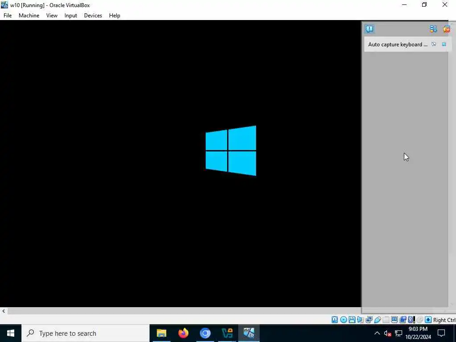Click the horizontal scrollbar left arrow
Screen dimensions: 456x342
[4, 311]
